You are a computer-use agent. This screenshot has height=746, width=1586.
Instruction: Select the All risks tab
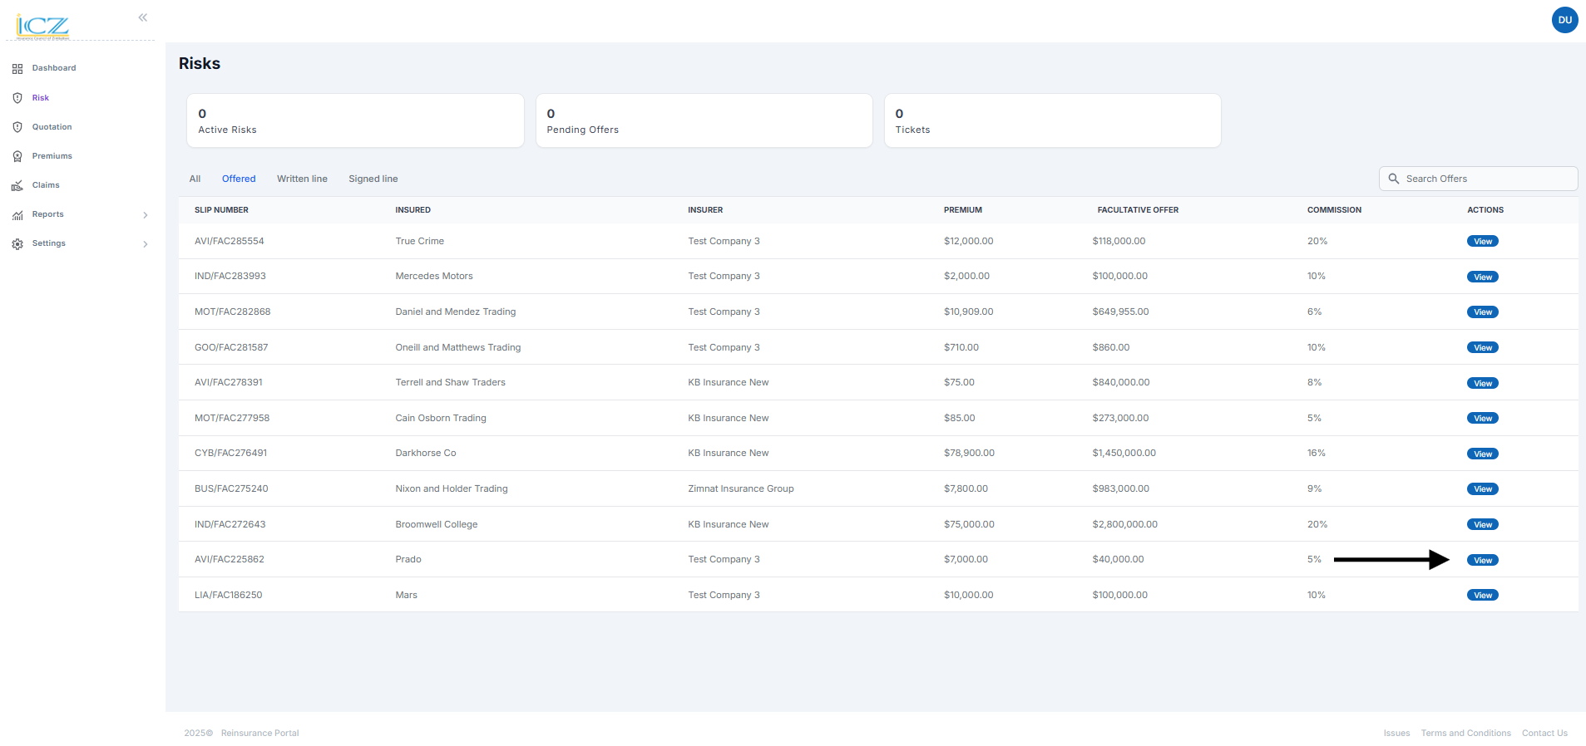195,179
